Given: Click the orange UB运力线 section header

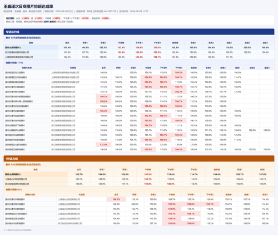Looking at the screenshot, I should click(x=139, y=159).
